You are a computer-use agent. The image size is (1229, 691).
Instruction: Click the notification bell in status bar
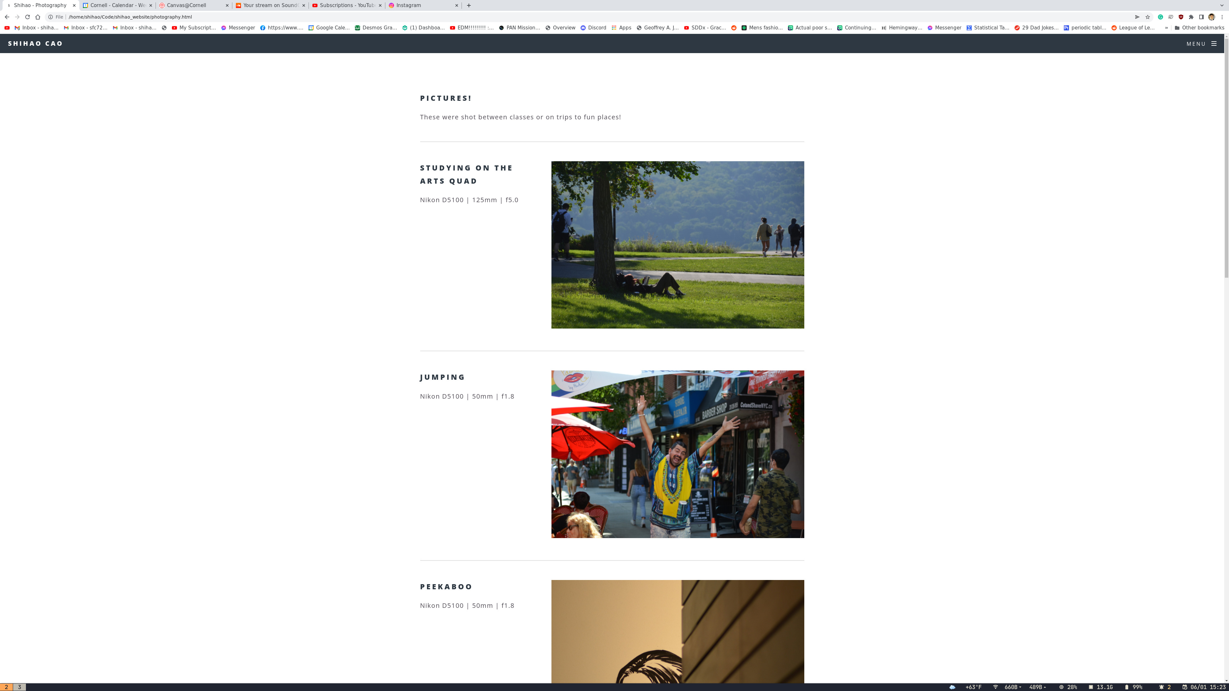pyautogui.click(x=1161, y=687)
